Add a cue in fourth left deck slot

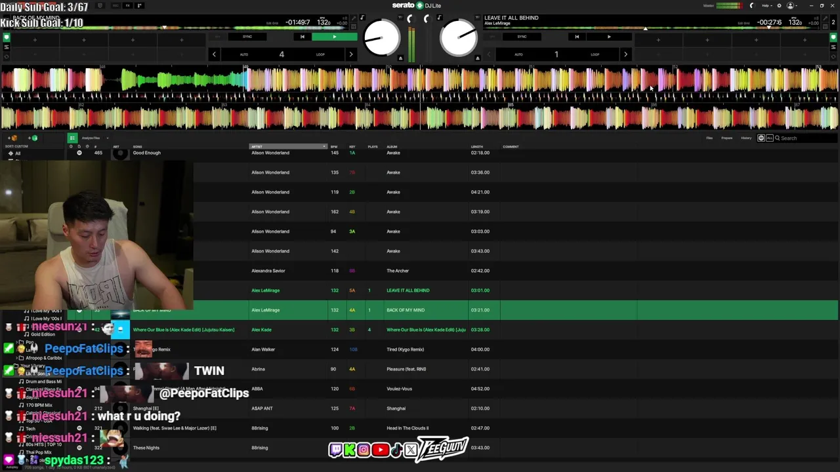pyautogui.click(x=181, y=40)
